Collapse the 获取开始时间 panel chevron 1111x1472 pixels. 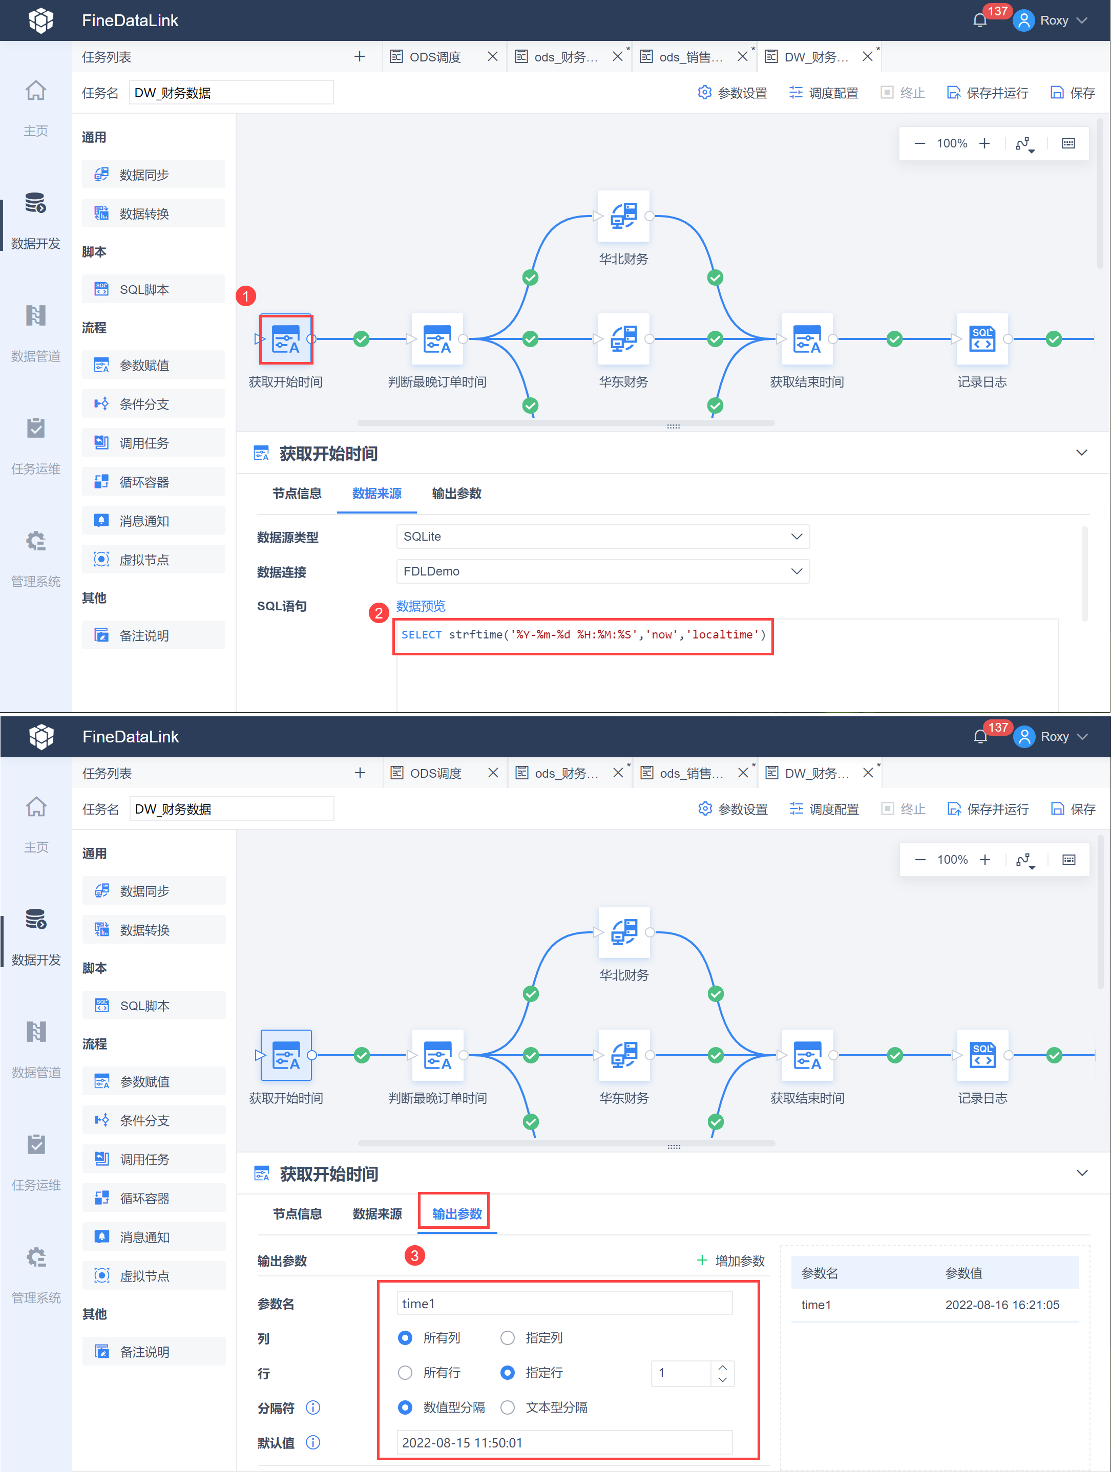click(1082, 453)
